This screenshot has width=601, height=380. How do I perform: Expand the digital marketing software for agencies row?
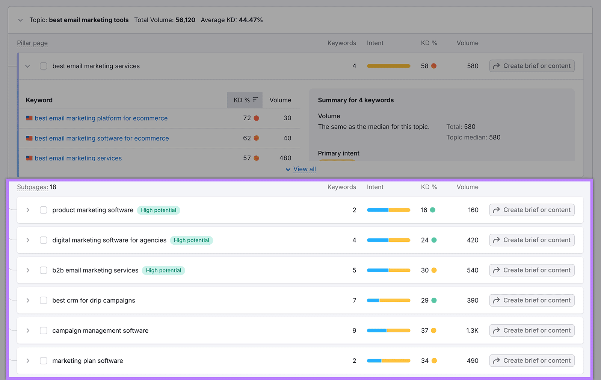[x=27, y=240]
